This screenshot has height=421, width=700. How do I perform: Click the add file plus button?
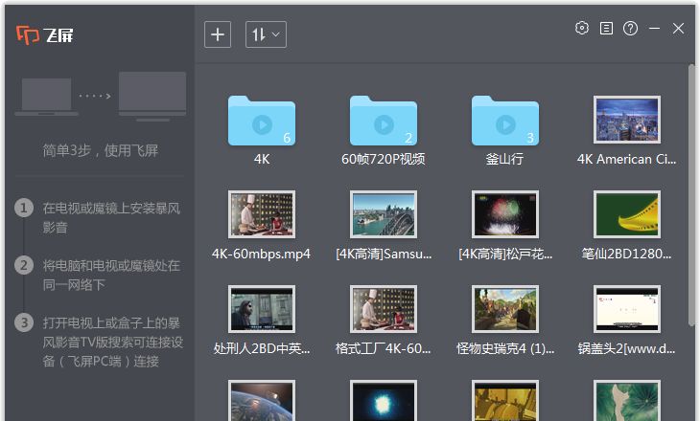pos(218,34)
